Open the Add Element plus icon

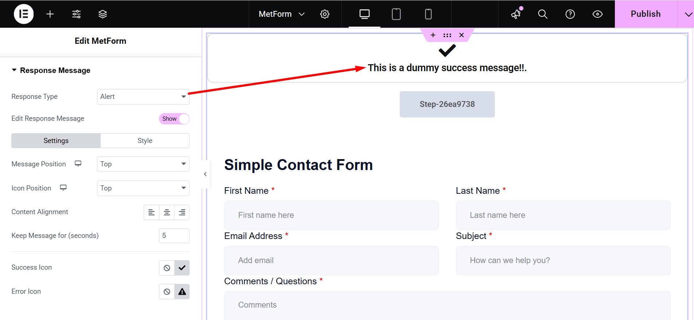coord(50,14)
